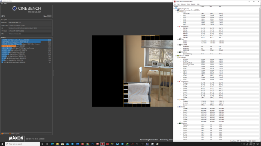Open HWMonitor File menu

coord(175,4)
